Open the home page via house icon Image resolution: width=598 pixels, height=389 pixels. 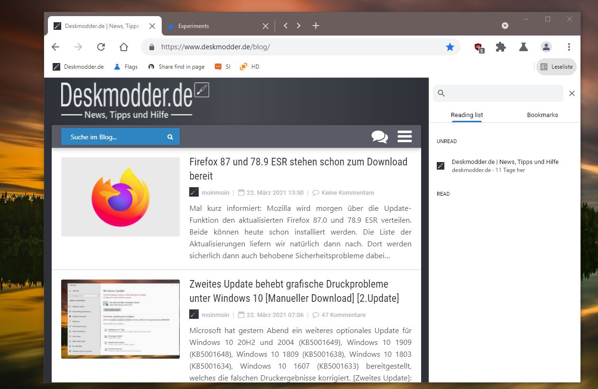[x=124, y=47]
